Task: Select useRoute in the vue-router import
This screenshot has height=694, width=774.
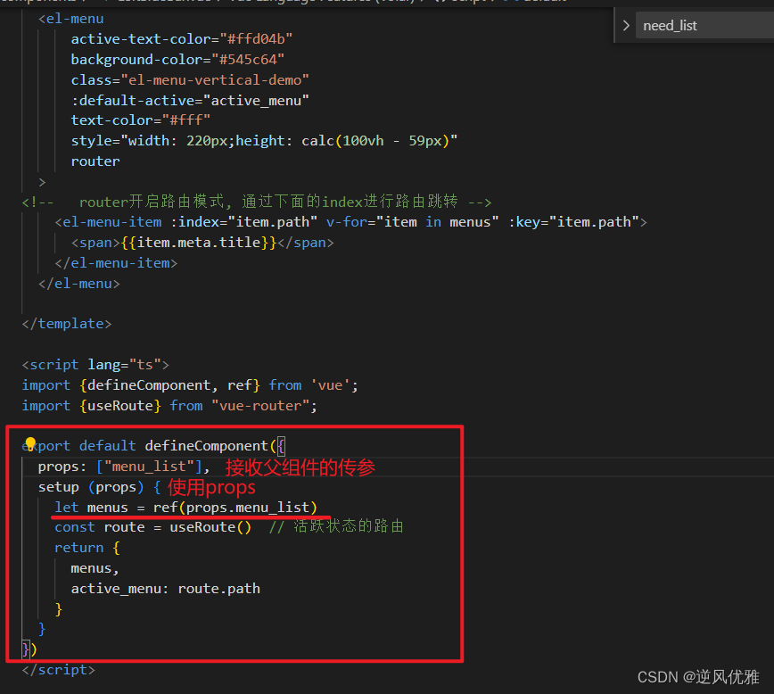Action: point(119,405)
